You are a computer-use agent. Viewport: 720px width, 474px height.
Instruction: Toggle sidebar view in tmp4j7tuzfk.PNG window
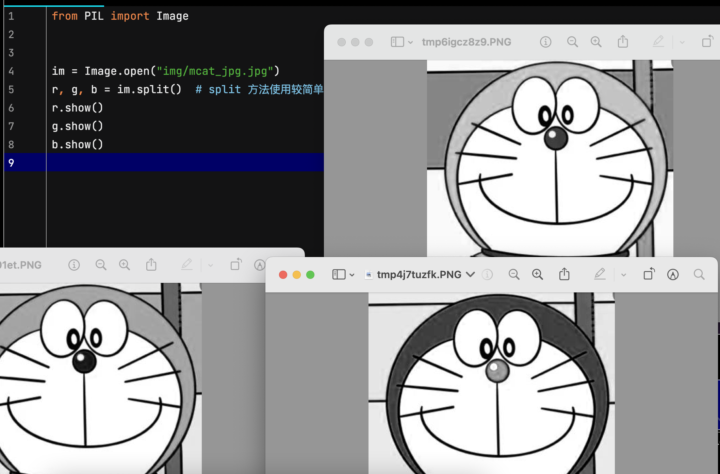pos(339,274)
